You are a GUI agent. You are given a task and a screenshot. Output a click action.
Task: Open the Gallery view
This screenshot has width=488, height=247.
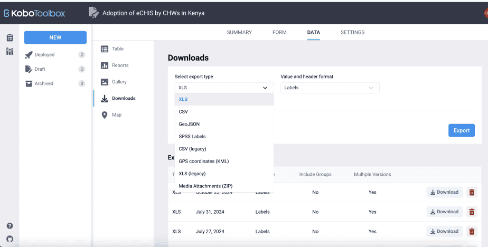pyautogui.click(x=119, y=82)
